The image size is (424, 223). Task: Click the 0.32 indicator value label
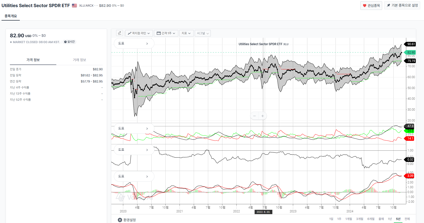pos(410,160)
